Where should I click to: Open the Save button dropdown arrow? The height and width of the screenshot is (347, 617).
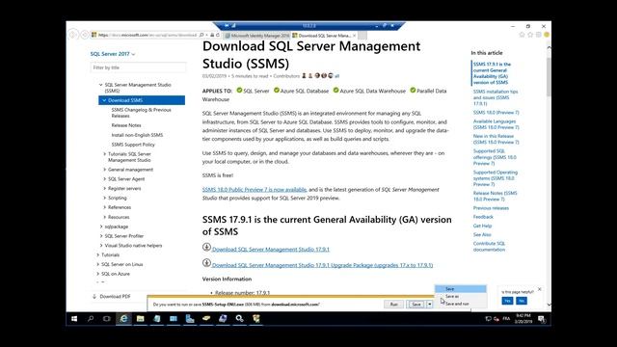click(429, 305)
